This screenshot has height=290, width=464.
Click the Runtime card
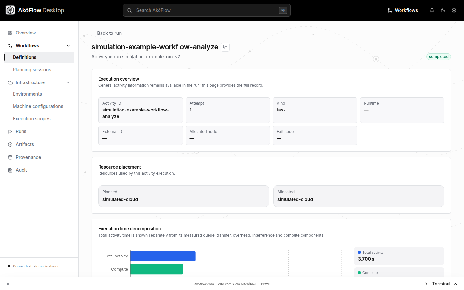click(x=402, y=110)
